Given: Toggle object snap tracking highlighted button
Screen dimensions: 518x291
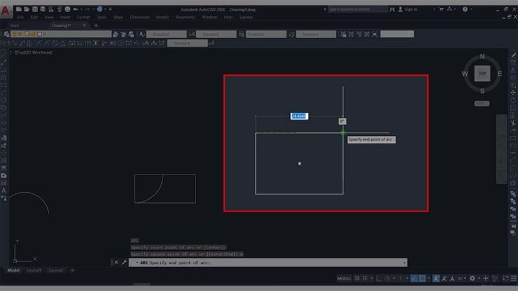Looking at the screenshot, I should (414, 279).
